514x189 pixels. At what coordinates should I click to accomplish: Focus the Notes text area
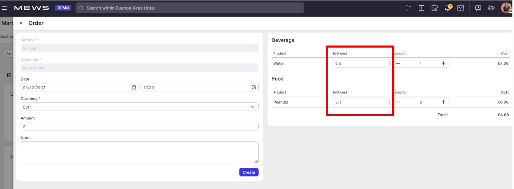pos(139,152)
